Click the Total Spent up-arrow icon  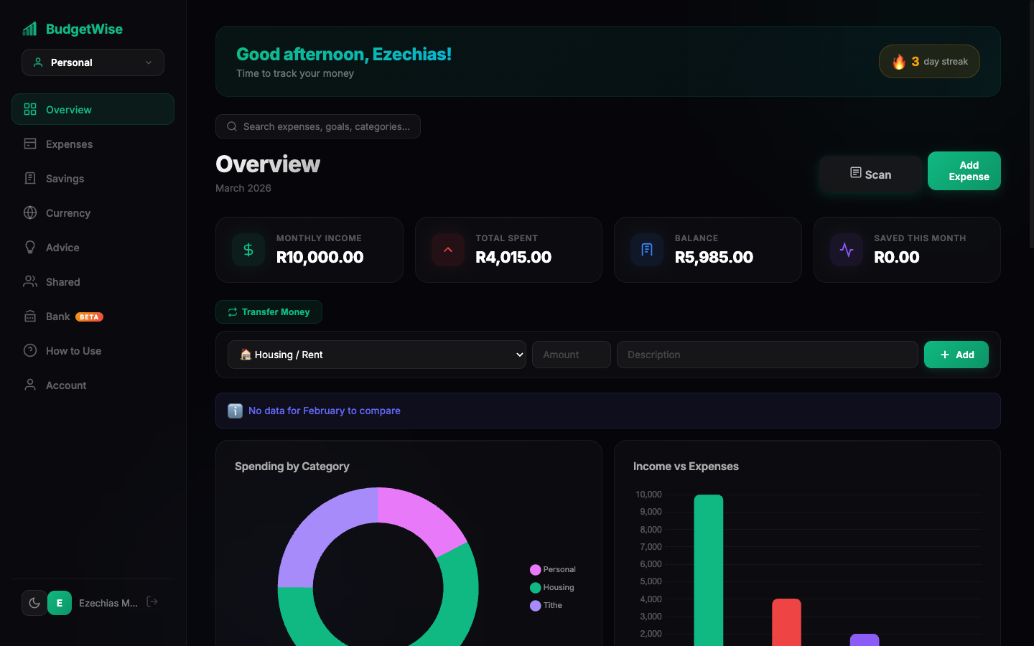(x=448, y=250)
